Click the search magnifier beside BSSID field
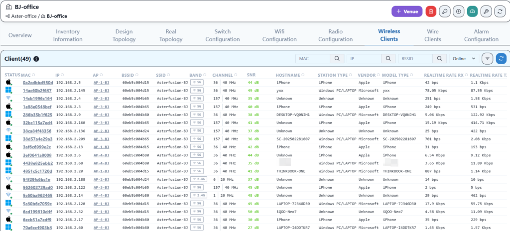This screenshot has height=231, width=510. 439,59
